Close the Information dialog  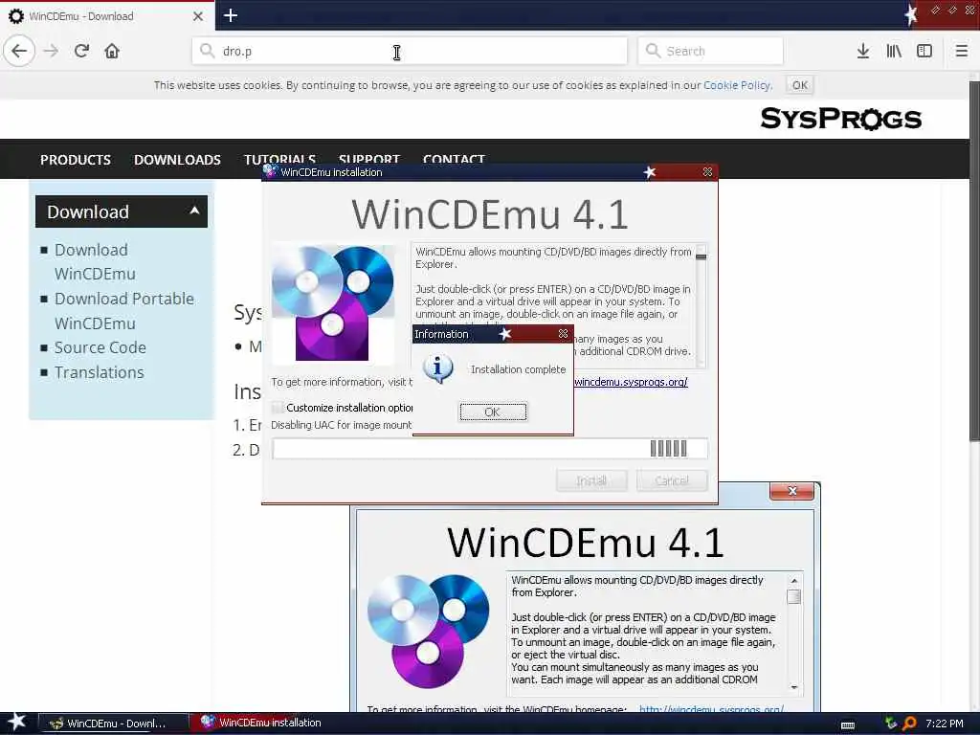pos(563,334)
